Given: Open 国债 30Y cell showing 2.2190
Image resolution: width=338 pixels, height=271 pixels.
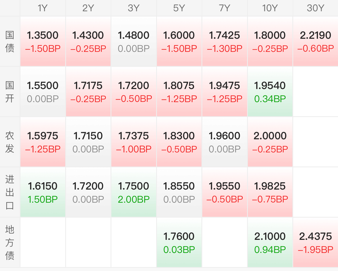Looking at the screenshot, I should pyautogui.click(x=315, y=41).
